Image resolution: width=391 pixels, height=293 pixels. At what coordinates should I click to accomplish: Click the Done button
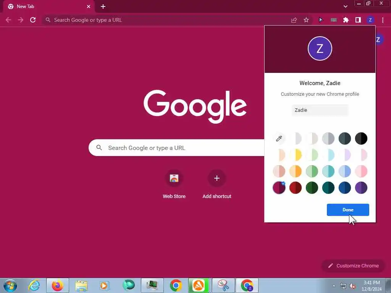348,210
